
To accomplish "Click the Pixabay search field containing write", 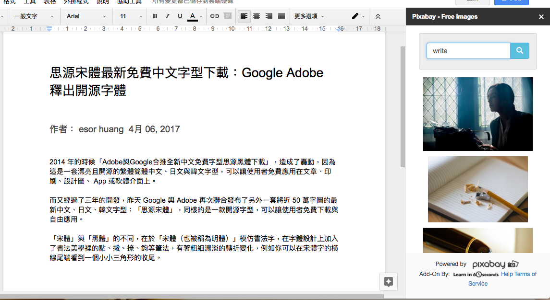I will click(468, 51).
